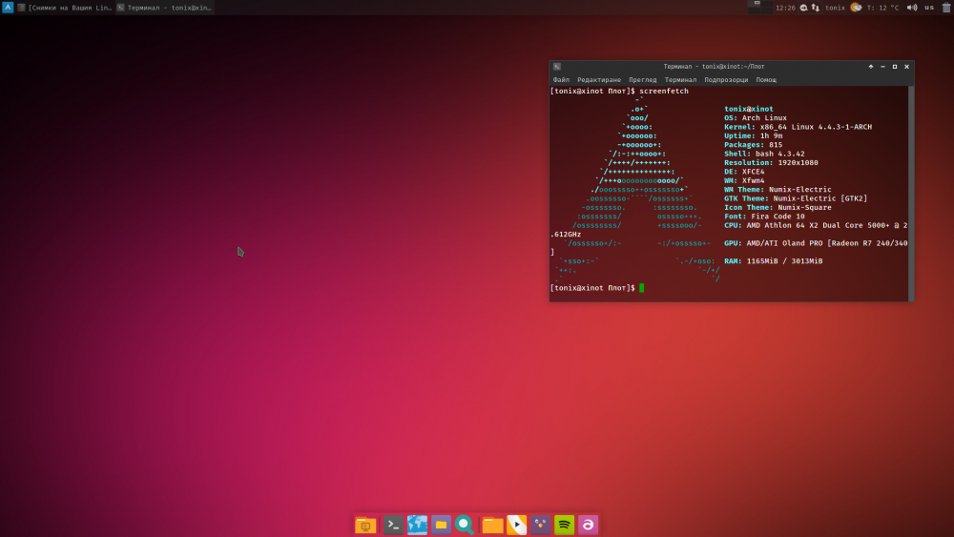Click the 'Icon Theme: Numix-Square' line
The height and width of the screenshot is (537, 954).
(778, 207)
